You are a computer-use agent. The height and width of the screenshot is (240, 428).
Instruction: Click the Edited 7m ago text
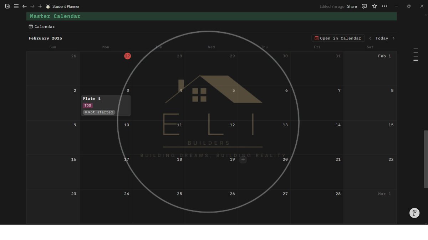point(332,6)
